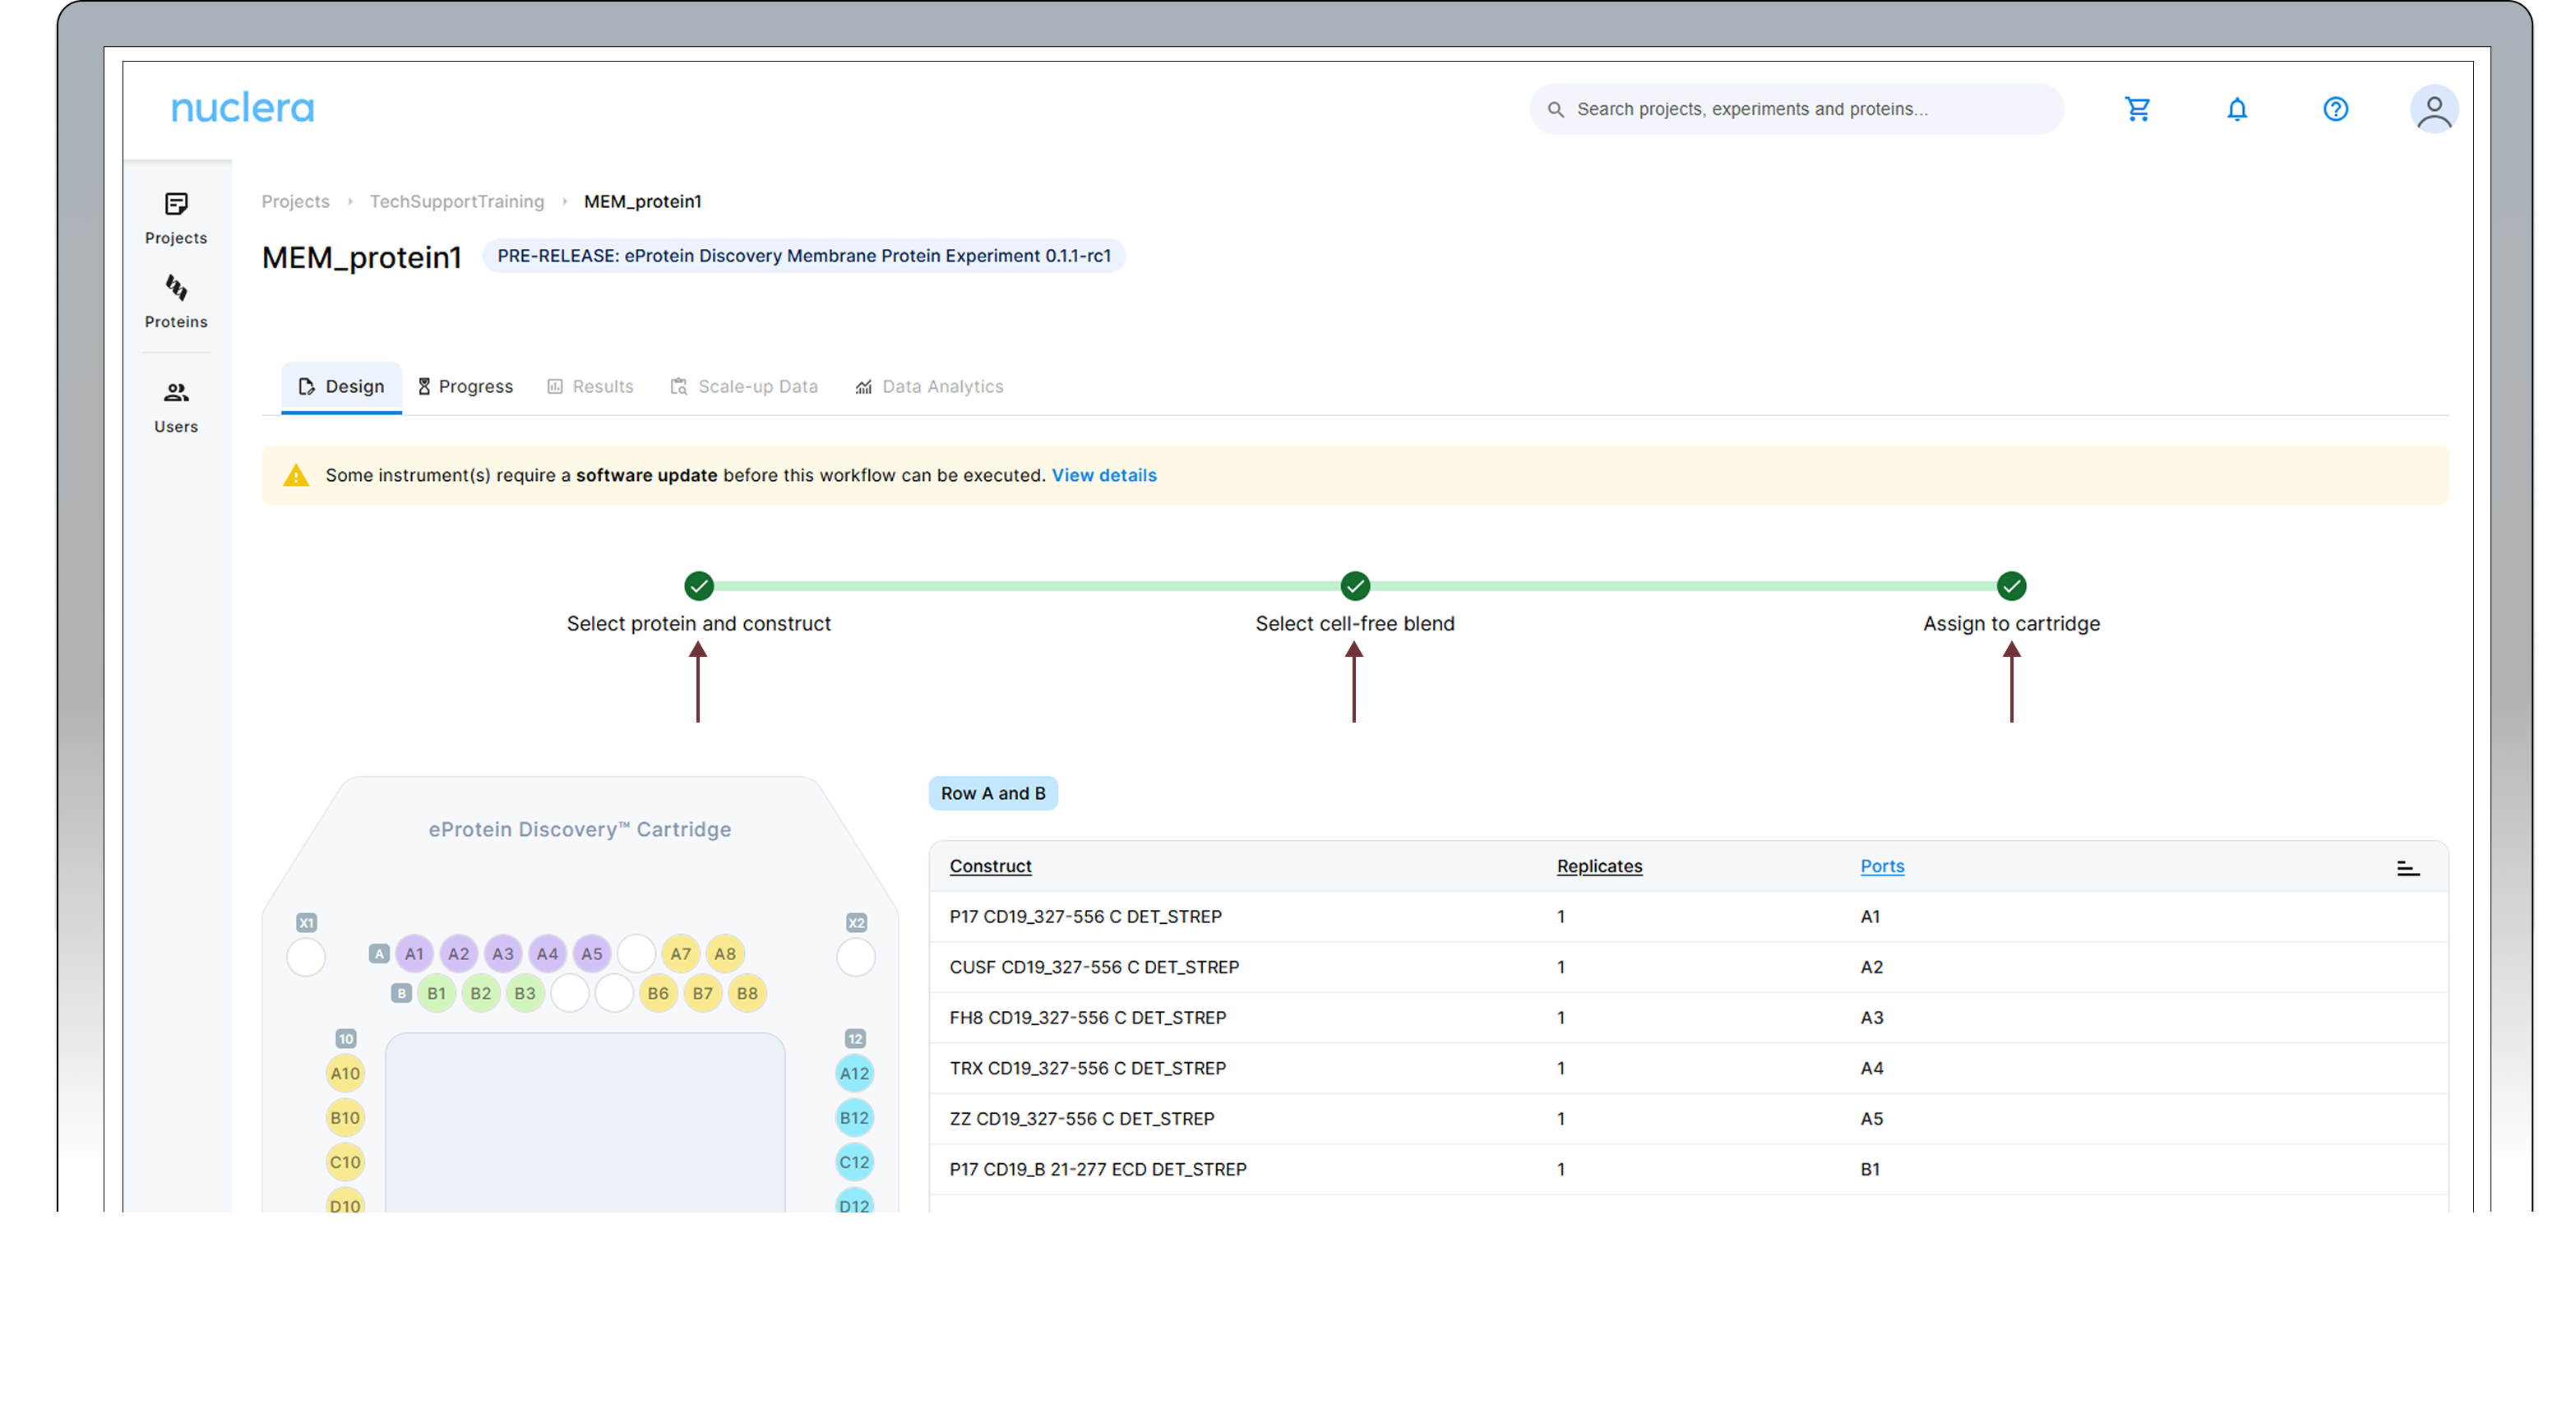
Task: Click TechSupportTraining breadcrumb link
Action: [x=457, y=202]
